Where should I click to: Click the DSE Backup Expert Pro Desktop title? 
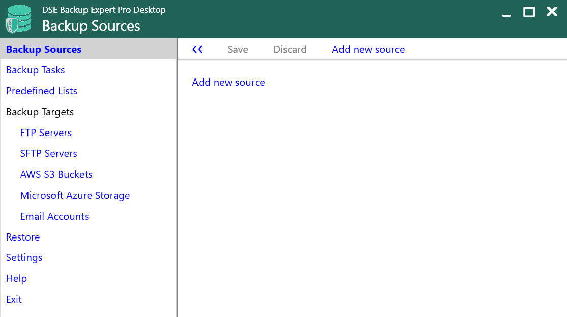[104, 10]
